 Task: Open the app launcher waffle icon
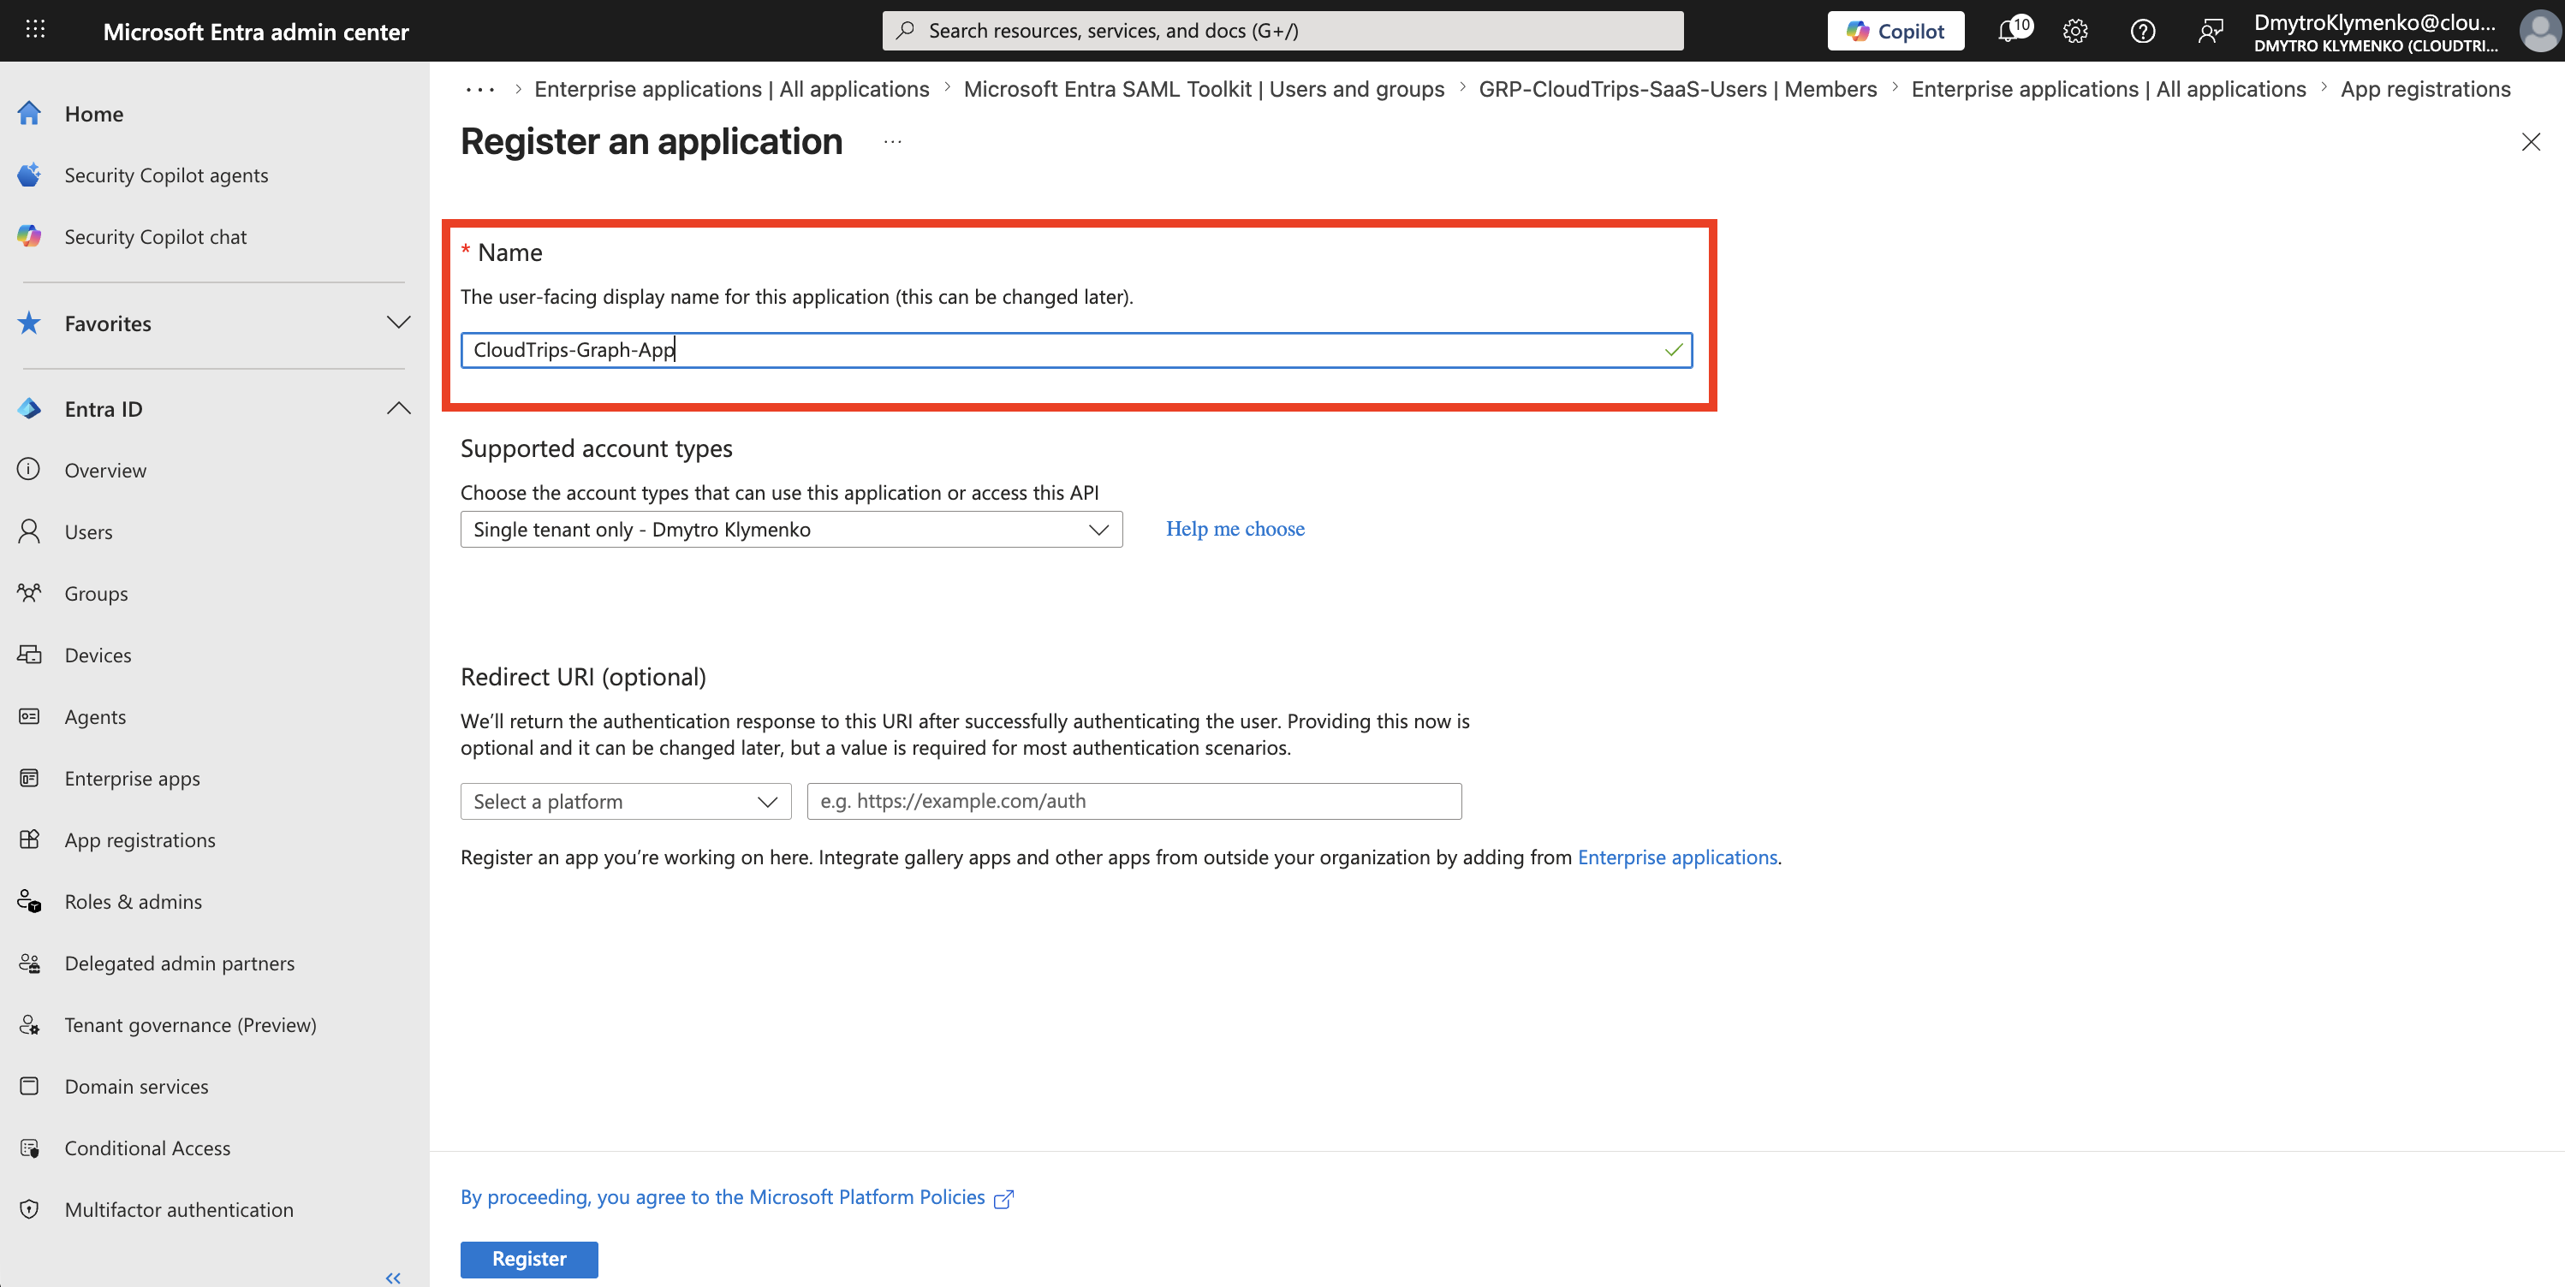click(x=35, y=30)
